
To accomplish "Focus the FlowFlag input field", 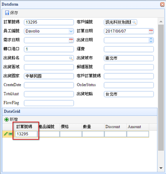I will pyautogui.click(x=49, y=103).
